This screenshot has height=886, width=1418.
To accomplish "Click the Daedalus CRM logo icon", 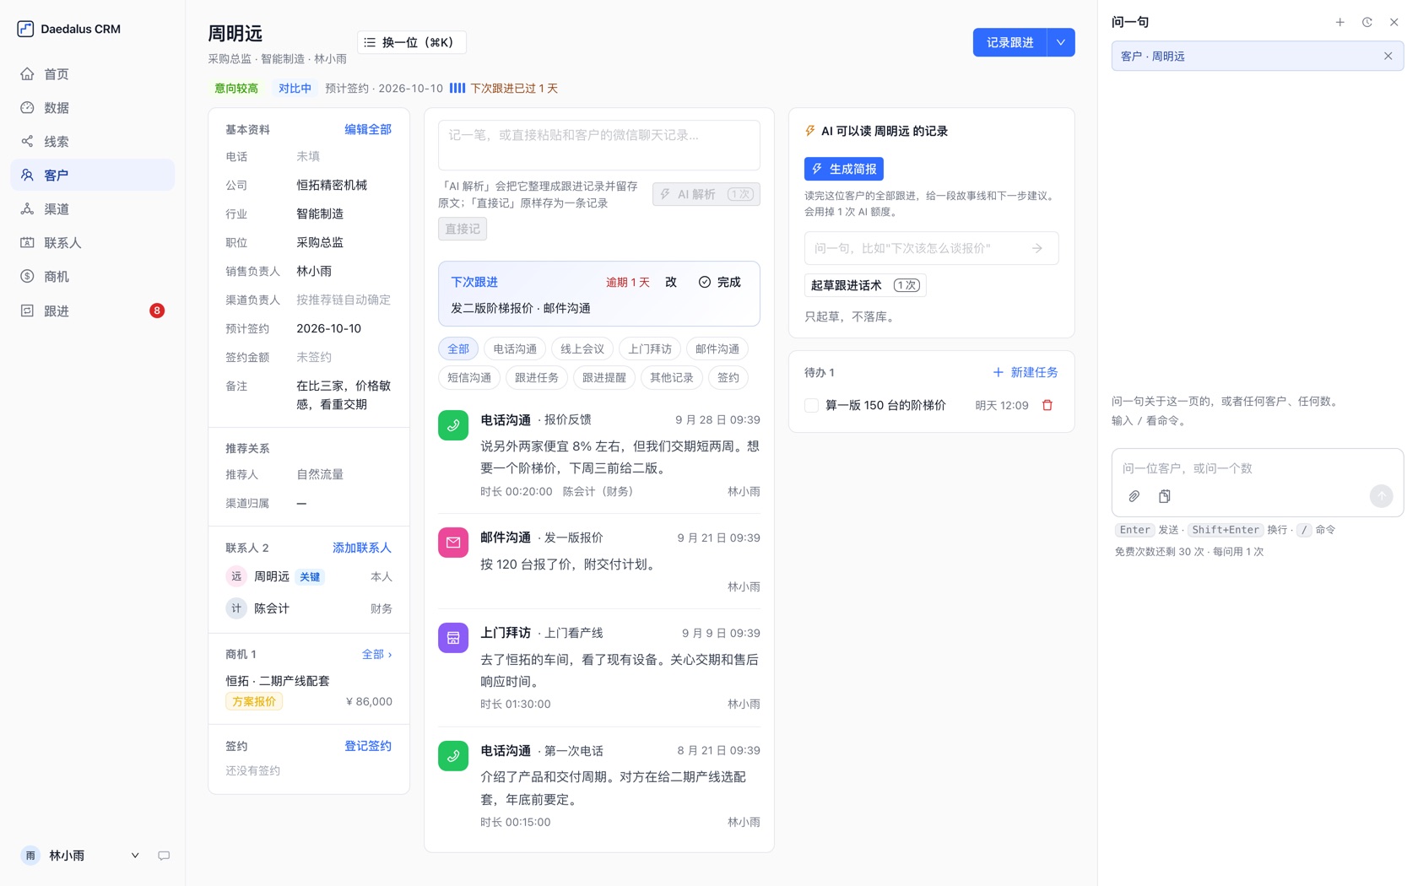I will pos(25,29).
